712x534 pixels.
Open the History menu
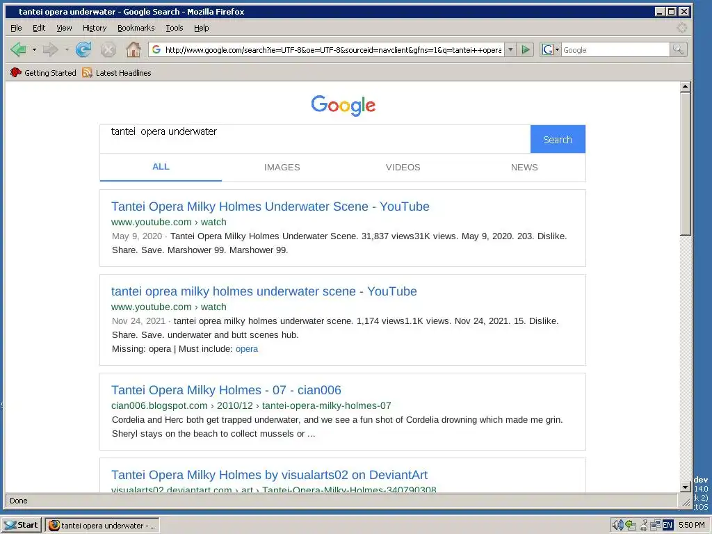tap(95, 28)
